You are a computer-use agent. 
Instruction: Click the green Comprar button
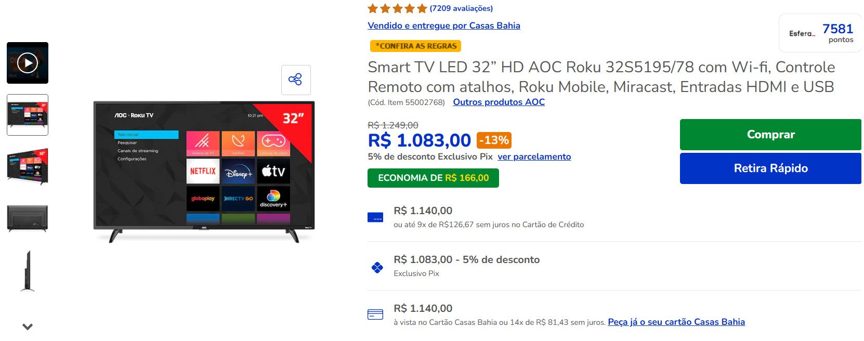click(x=770, y=135)
